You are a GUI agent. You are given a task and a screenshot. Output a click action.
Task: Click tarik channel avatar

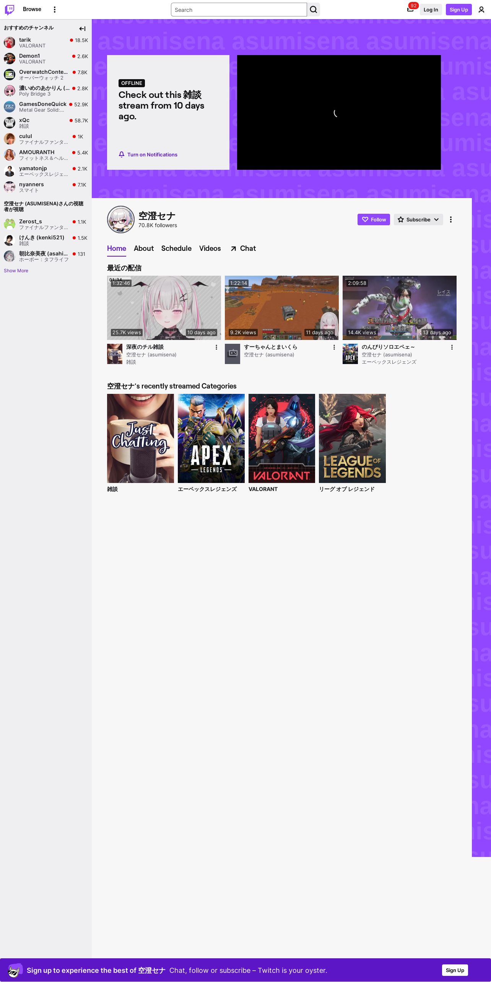click(x=10, y=42)
